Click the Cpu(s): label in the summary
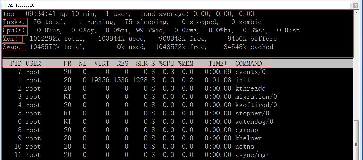The image size is (363, 160). click(15, 30)
